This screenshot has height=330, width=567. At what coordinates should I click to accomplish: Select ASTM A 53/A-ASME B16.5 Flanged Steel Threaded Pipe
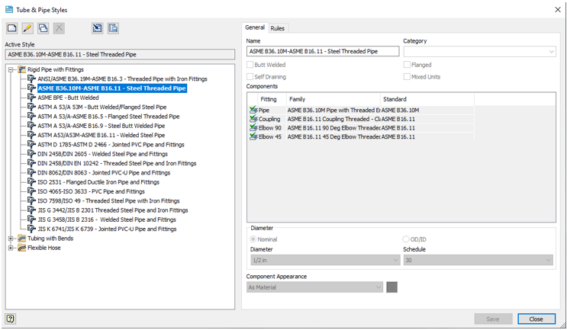pos(108,117)
